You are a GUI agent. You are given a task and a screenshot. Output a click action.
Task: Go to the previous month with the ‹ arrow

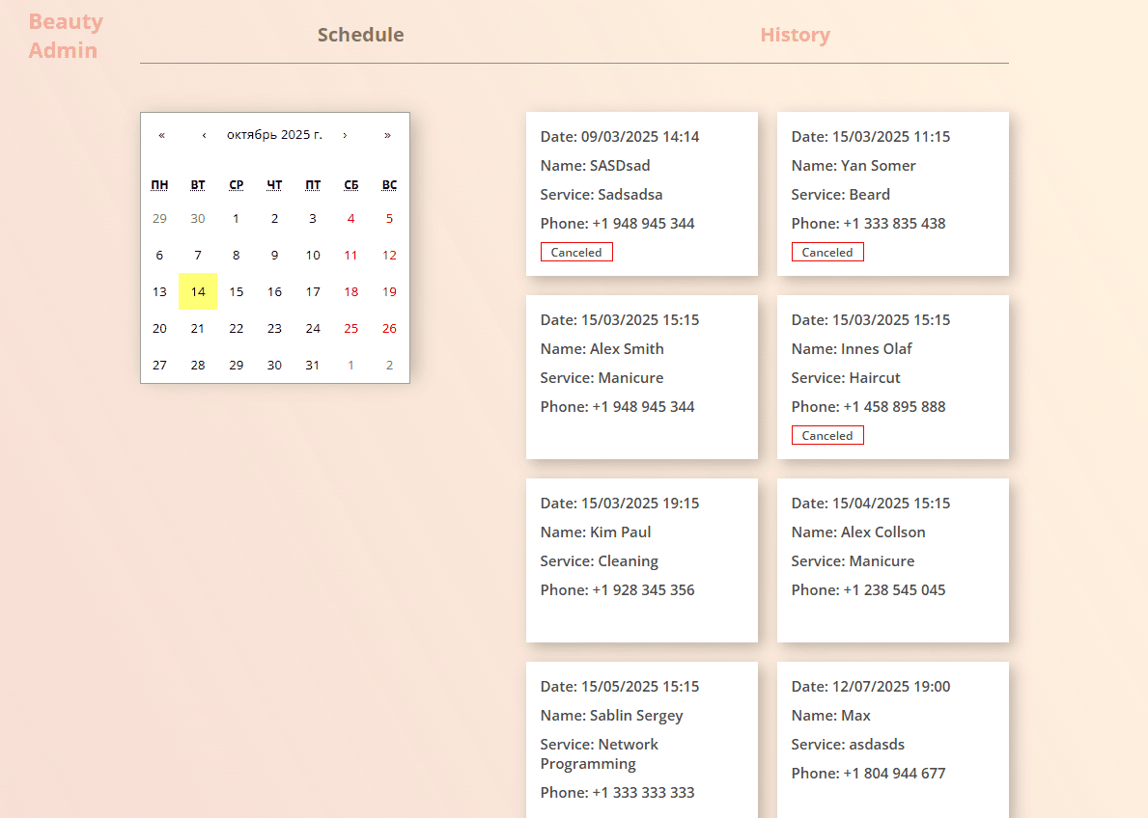pos(204,134)
